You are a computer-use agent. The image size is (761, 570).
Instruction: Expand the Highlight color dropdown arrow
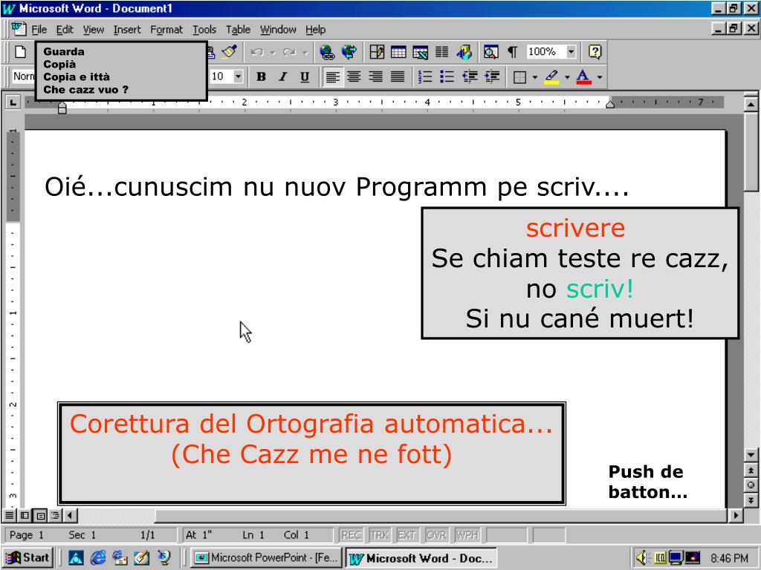pos(567,77)
